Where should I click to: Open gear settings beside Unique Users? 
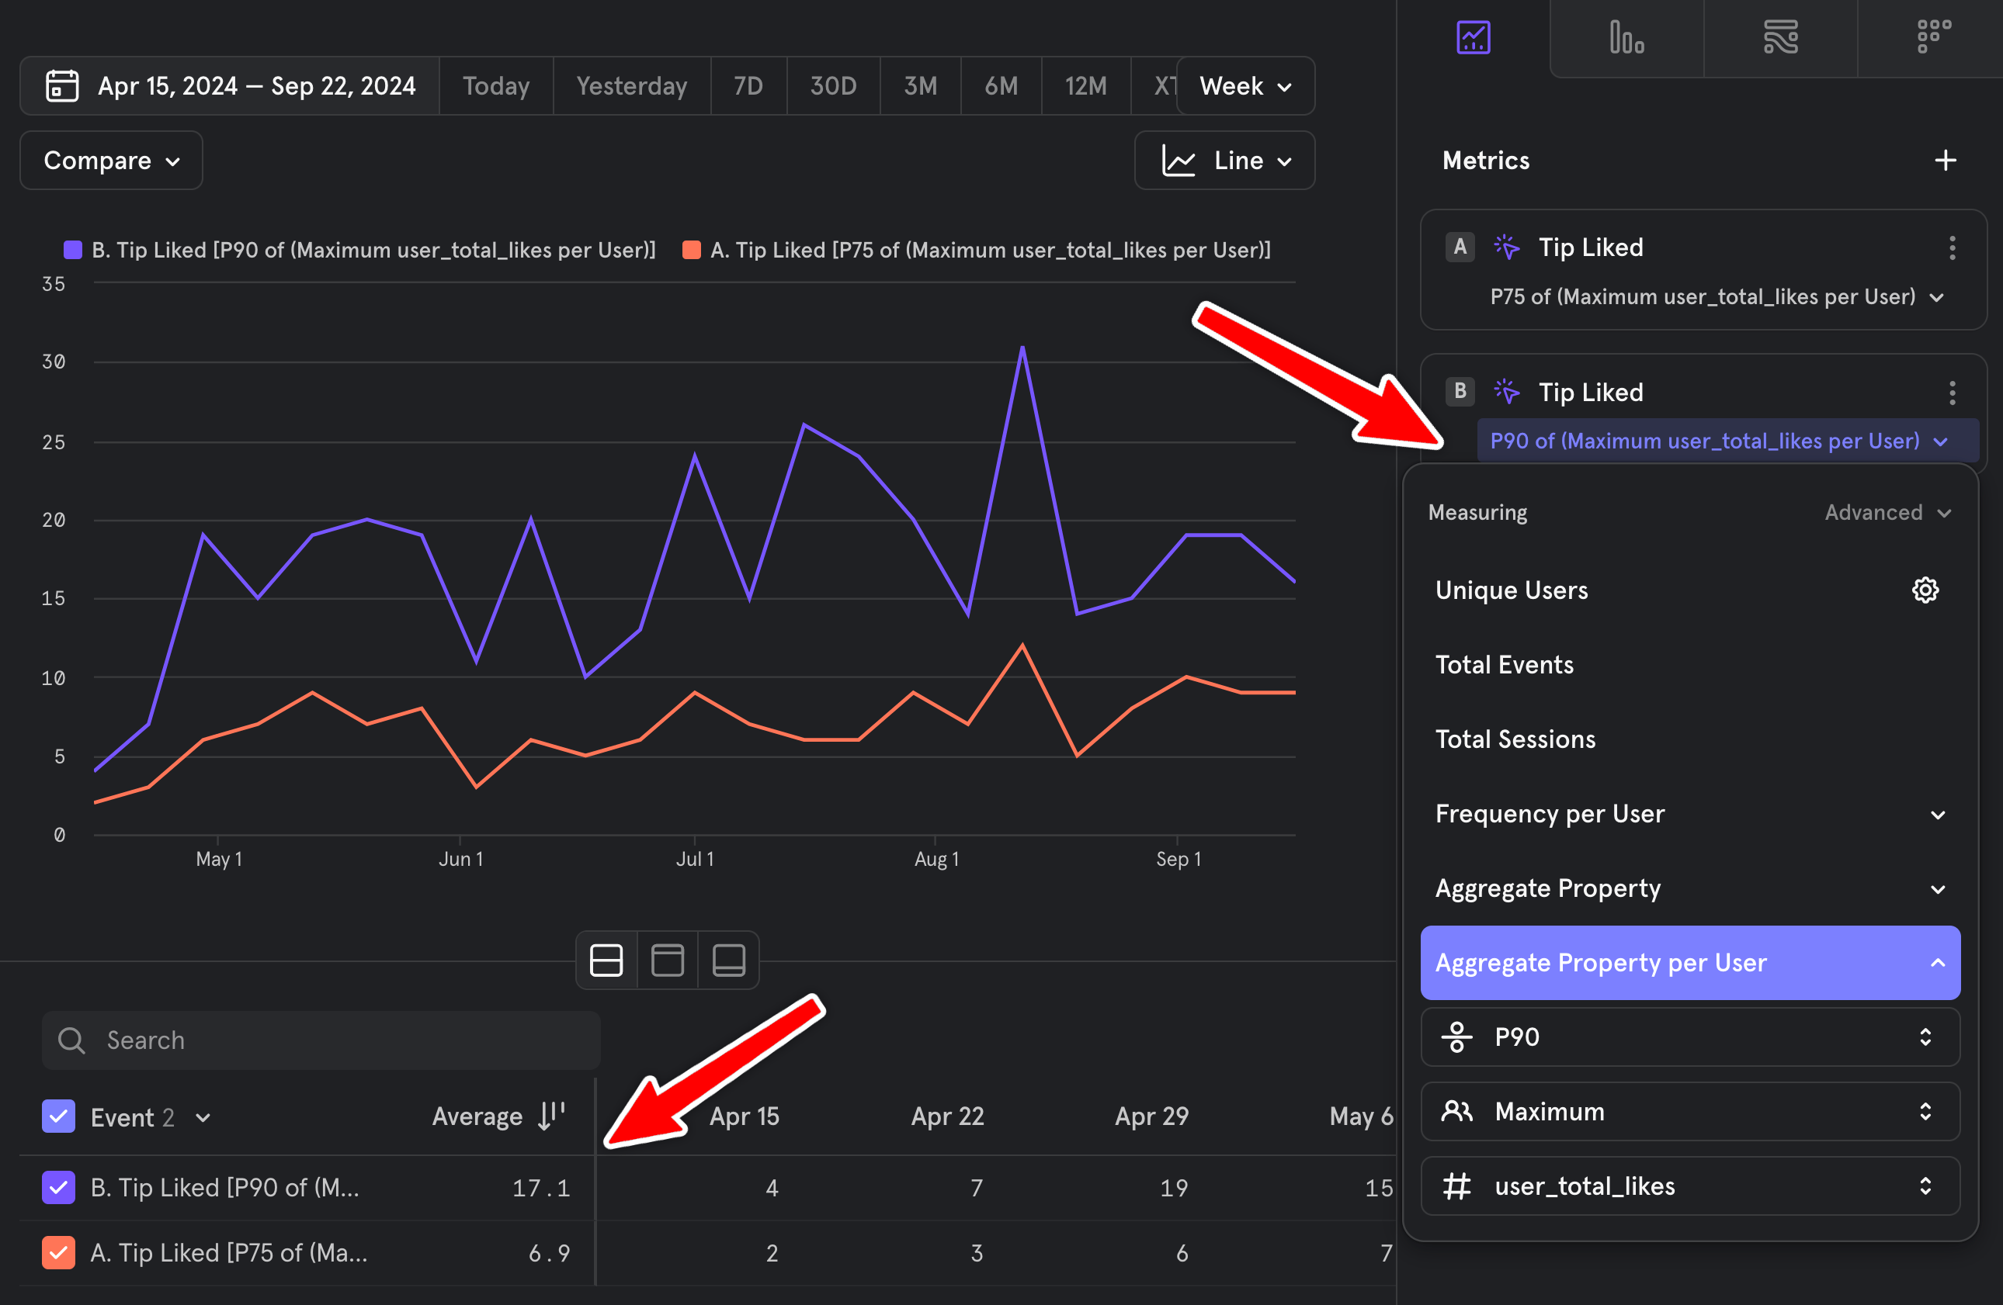1925,590
